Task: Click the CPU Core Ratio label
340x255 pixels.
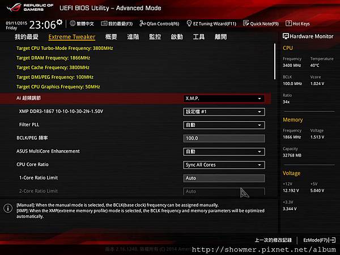Action: click(32, 164)
